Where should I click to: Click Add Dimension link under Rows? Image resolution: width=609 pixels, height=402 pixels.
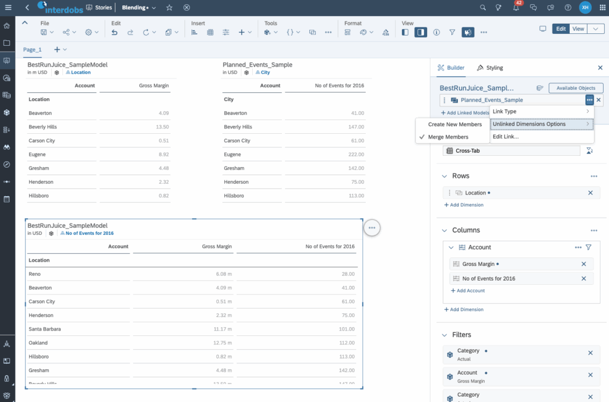tap(464, 205)
